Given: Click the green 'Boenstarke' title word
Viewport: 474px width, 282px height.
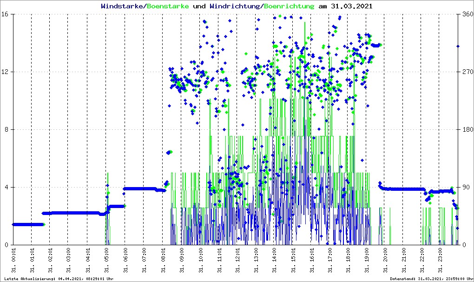Looking at the screenshot, I should [x=168, y=6].
